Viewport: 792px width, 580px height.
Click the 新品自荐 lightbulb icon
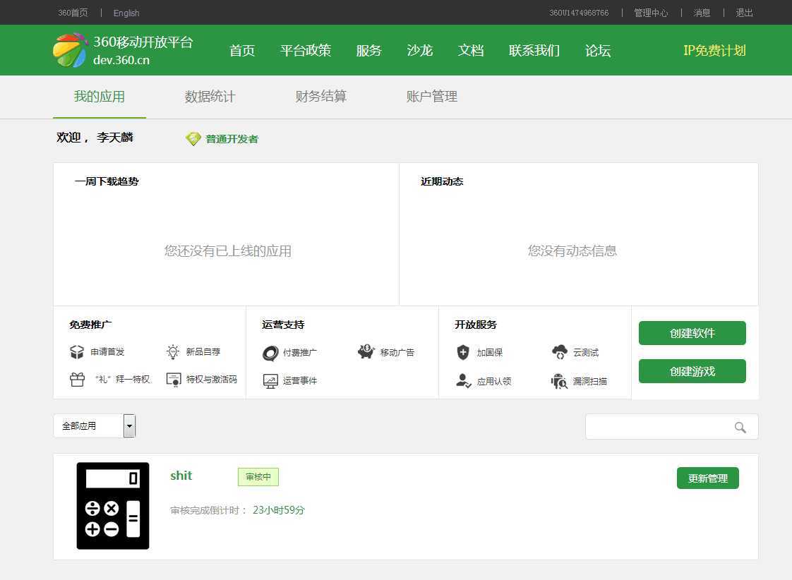[x=173, y=352]
